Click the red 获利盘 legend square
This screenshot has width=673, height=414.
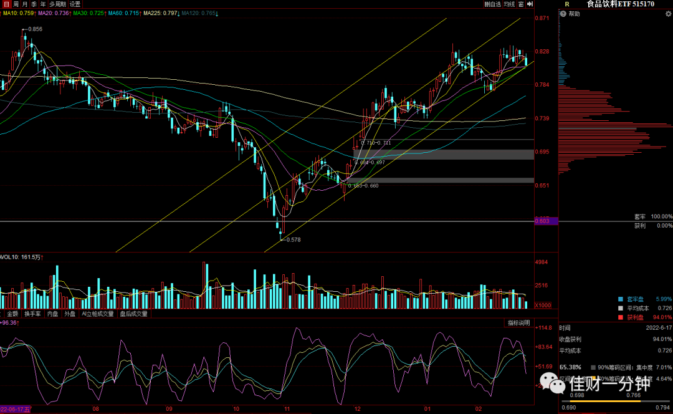point(620,317)
